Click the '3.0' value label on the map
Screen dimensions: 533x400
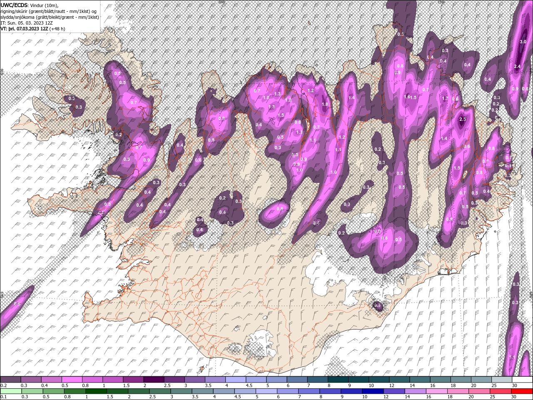[523, 42]
